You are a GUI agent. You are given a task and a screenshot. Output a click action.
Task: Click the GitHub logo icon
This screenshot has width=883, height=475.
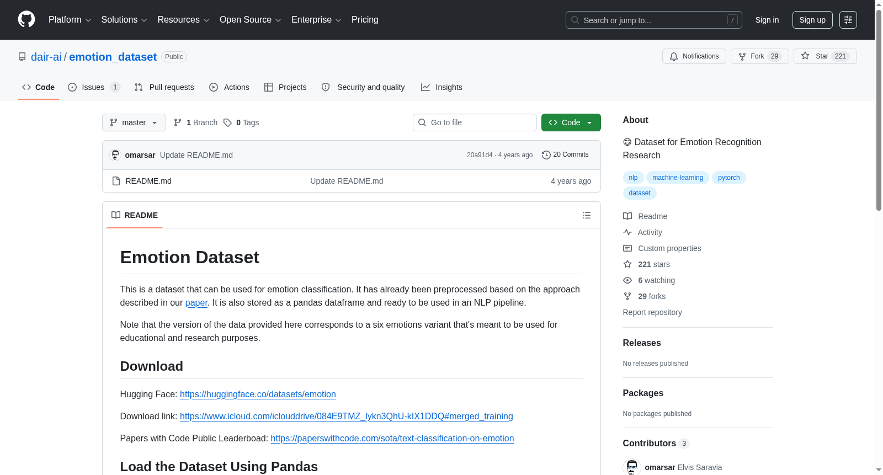point(26,19)
